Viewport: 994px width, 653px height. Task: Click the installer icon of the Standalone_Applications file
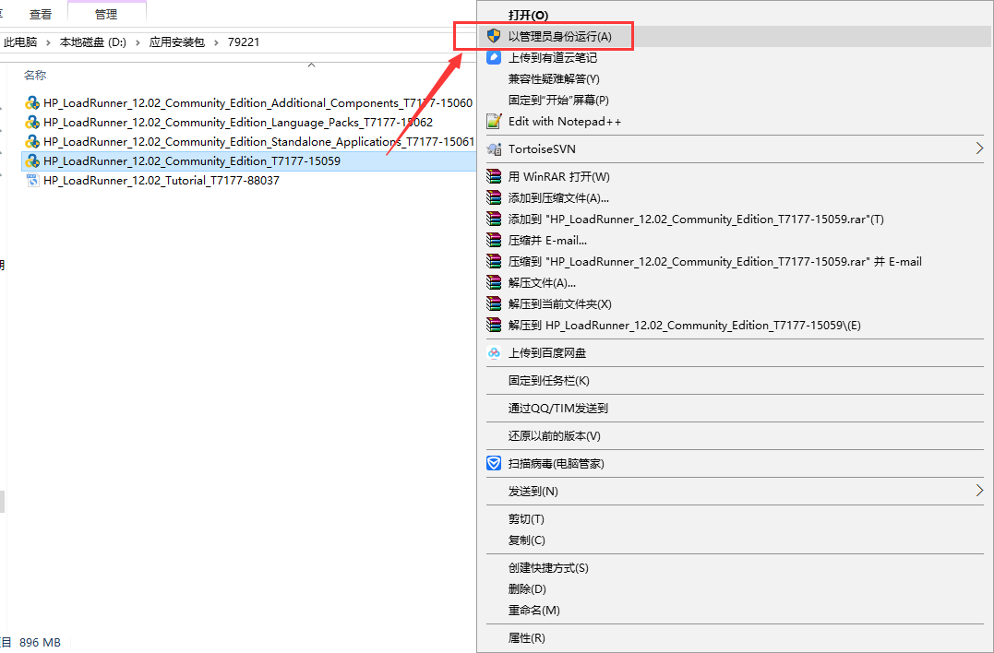tap(32, 141)
